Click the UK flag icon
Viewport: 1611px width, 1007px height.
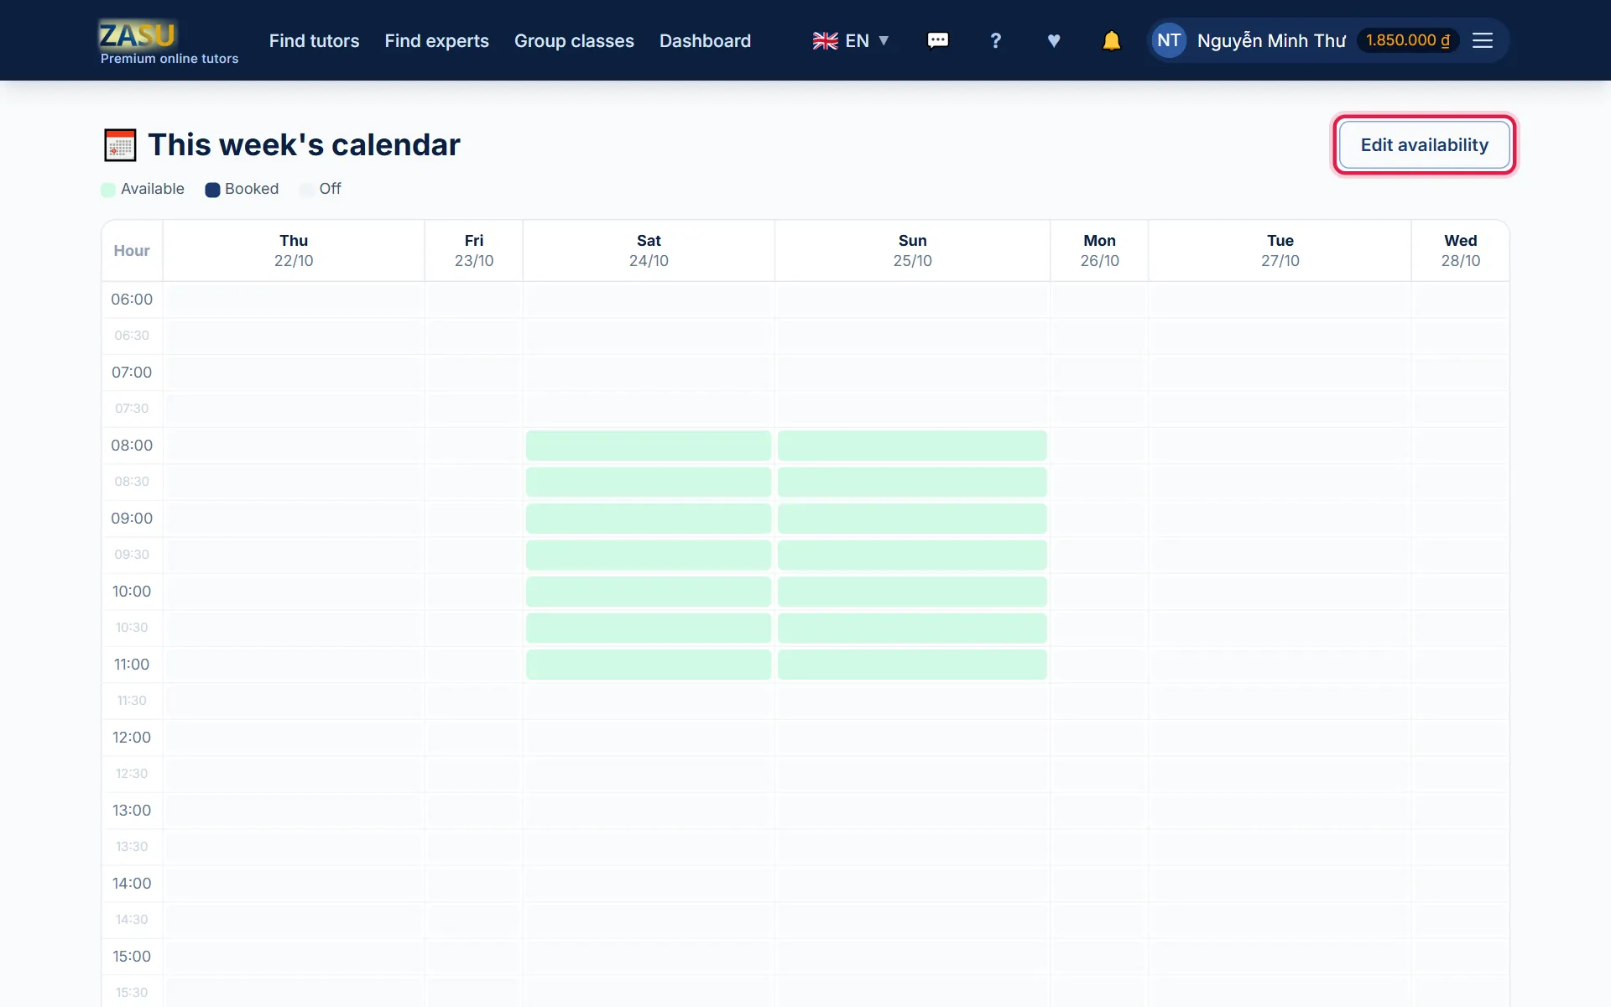[x=825, y=40]
